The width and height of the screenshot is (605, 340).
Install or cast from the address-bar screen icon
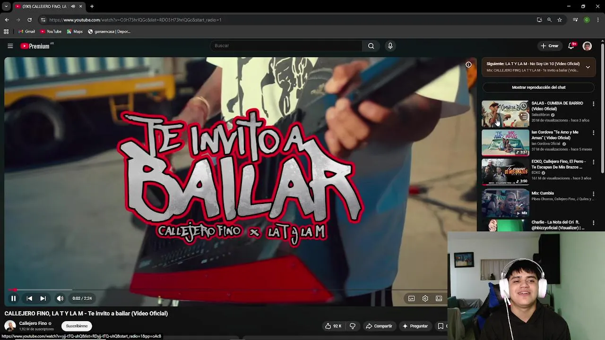click(539, 20)
